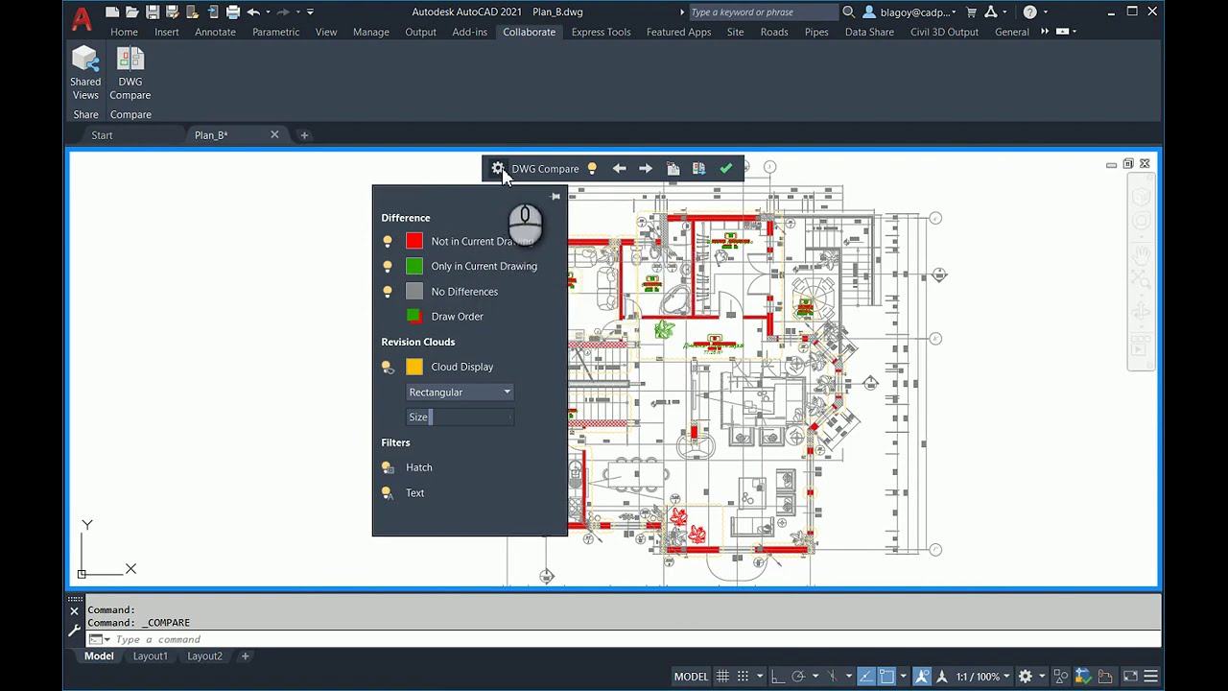Switch to Express Tools tab
This screenshot has width=1228, height=691.
click(x=601, y=32)
